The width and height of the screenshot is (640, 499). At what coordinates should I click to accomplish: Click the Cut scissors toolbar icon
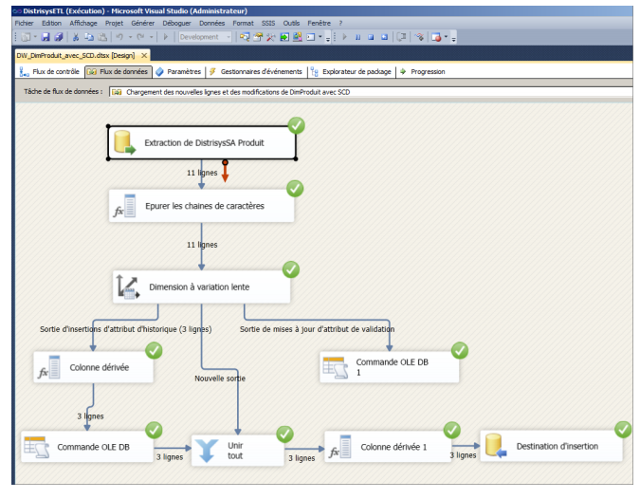point(76,37)
